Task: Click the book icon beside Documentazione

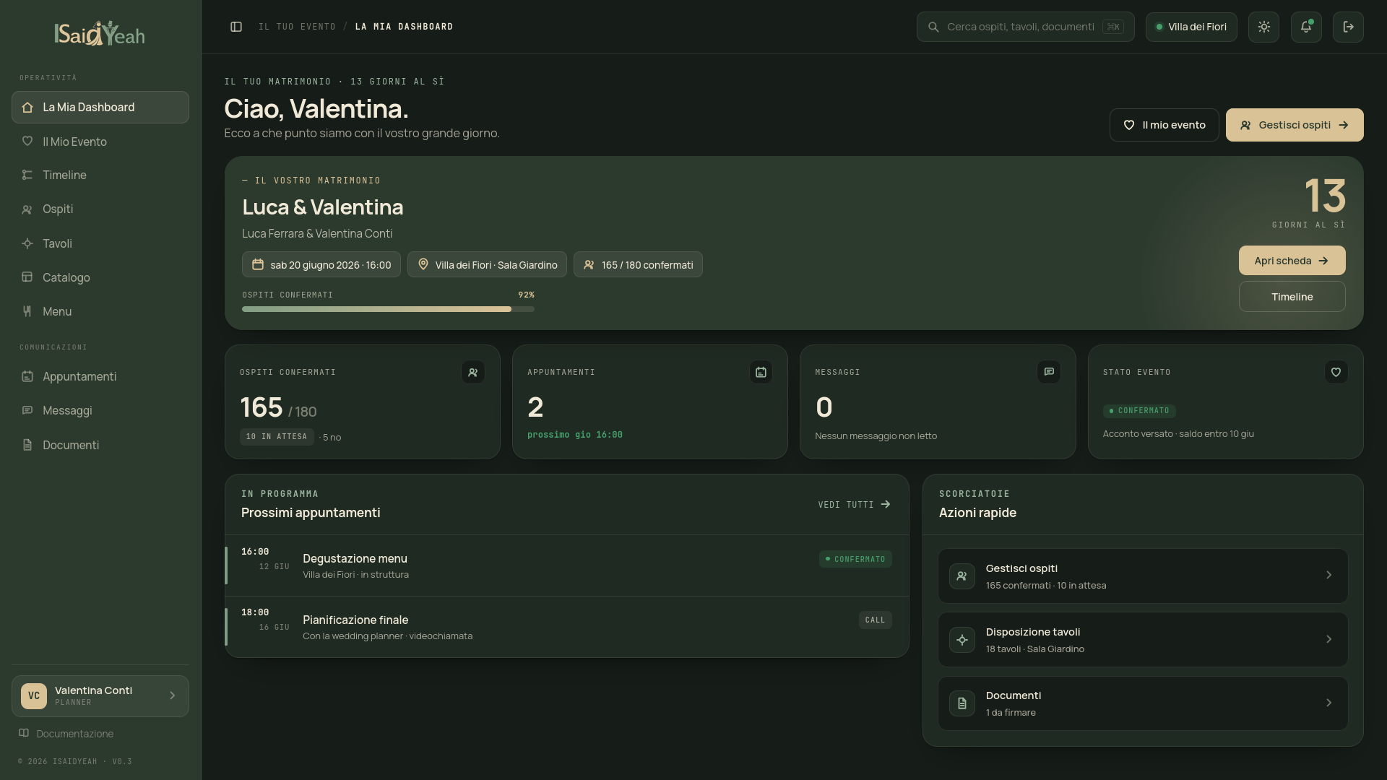Action: (24, 733)
